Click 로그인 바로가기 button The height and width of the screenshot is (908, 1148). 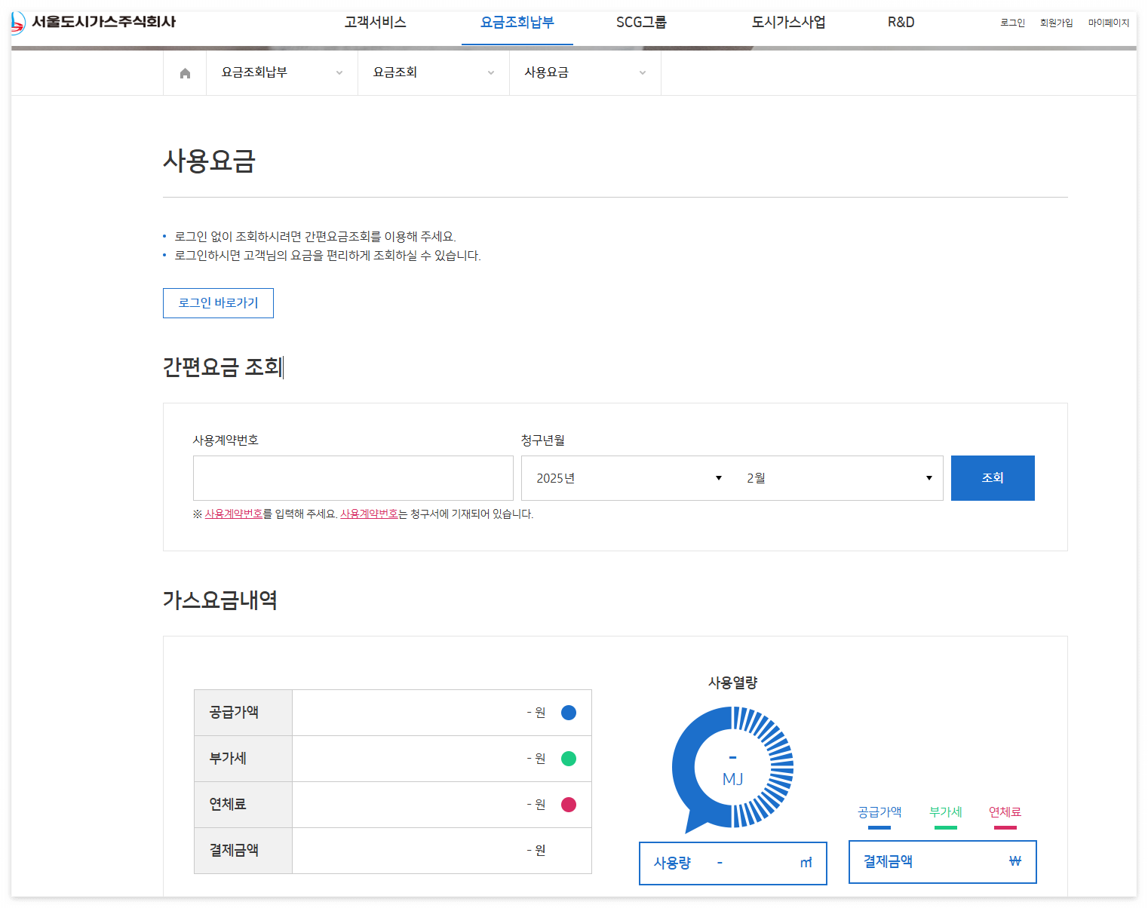point(218,303)
